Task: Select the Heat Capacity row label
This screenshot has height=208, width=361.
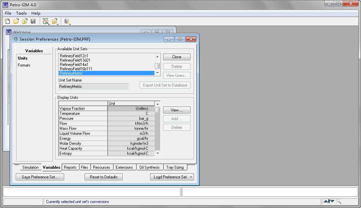Action: click(83, 149)
